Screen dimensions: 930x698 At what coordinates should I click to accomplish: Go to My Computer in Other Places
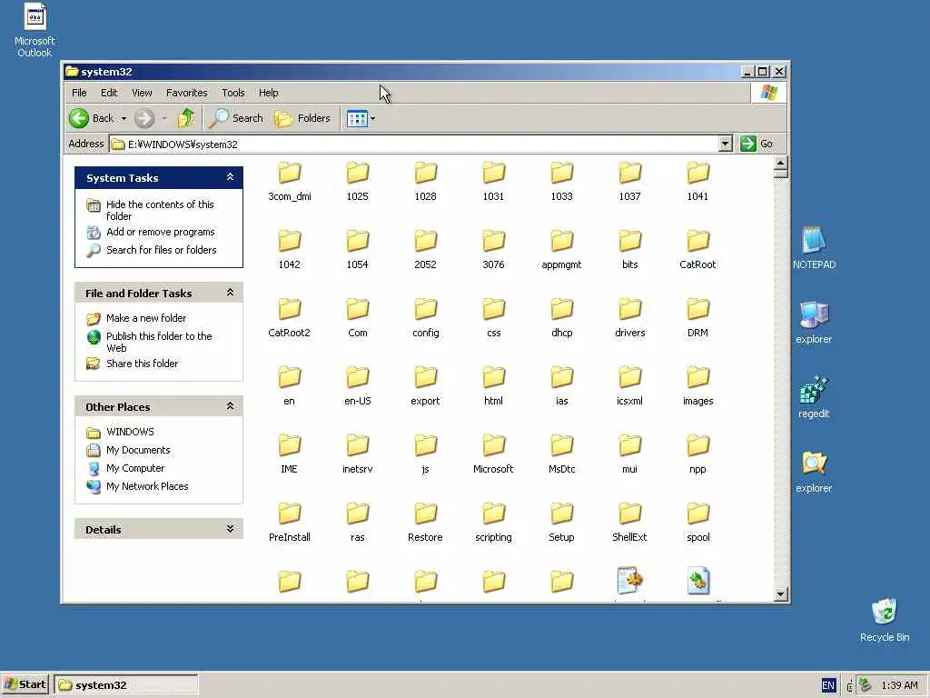tap(135, 468)
